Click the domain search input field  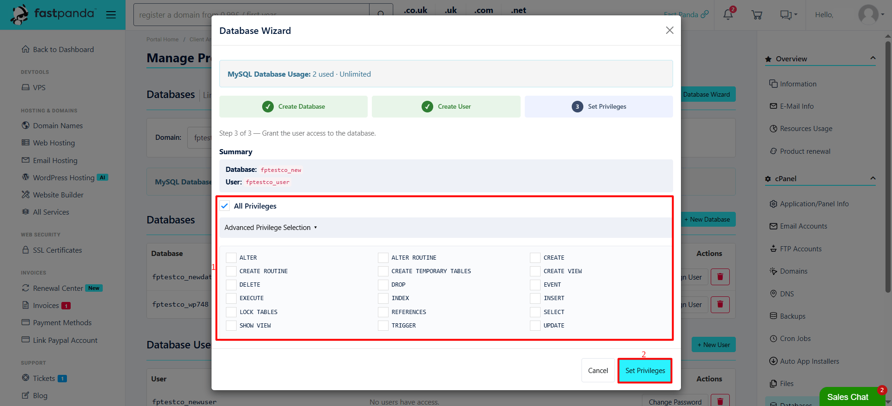coord(251,15)
